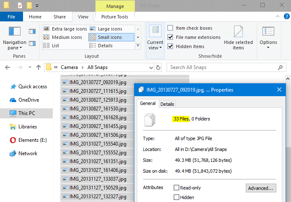
Task: Uncheck File name extensions checkbox
Action: click(170, 37)
